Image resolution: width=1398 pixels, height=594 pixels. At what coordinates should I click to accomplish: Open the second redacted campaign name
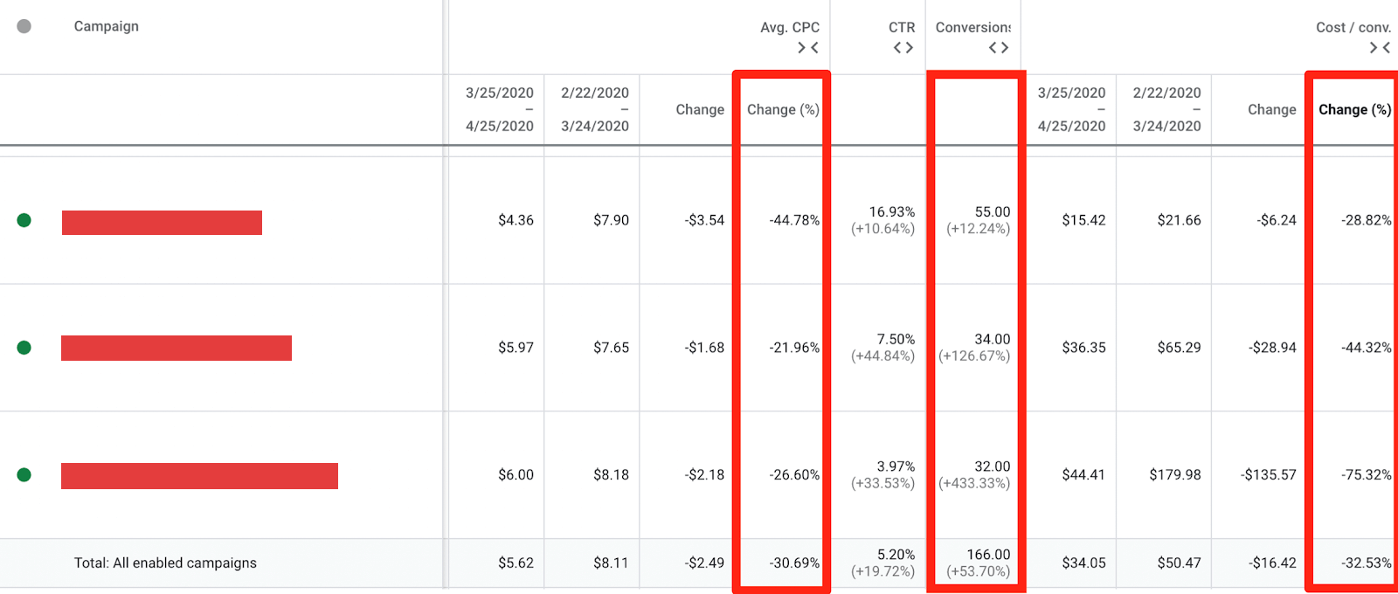[x=176, y=348]
